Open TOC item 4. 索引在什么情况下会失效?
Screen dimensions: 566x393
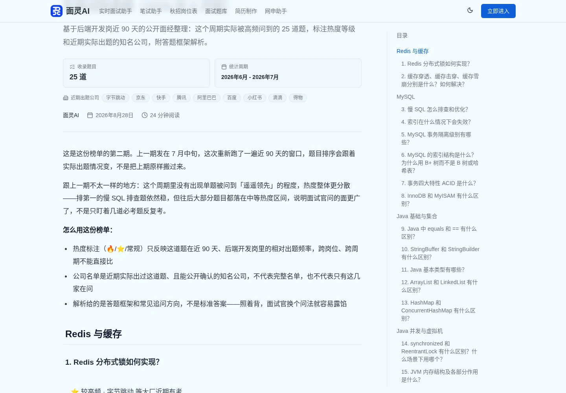(436, 122)
